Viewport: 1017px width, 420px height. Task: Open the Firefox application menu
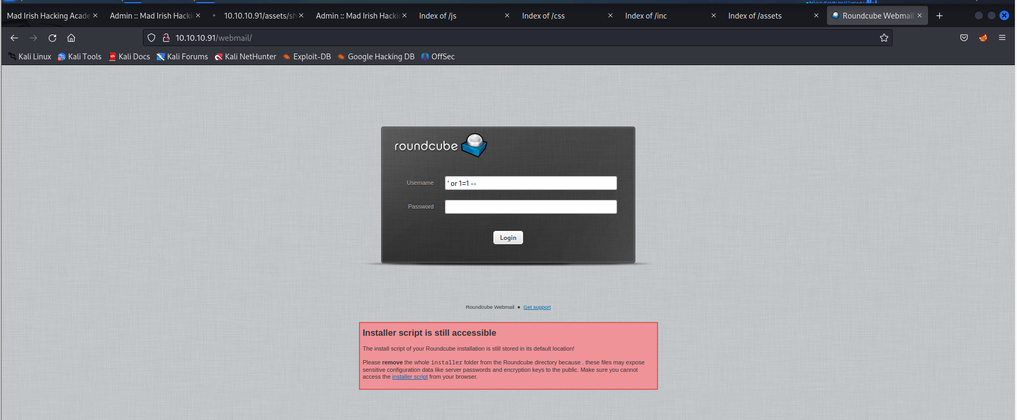click(1002, 38)
